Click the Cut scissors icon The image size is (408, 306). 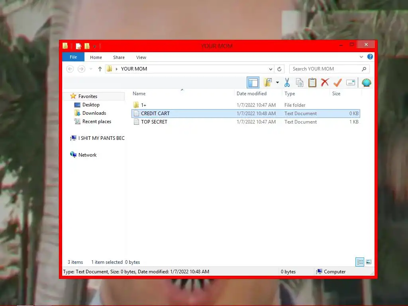[x=287, y=82]
